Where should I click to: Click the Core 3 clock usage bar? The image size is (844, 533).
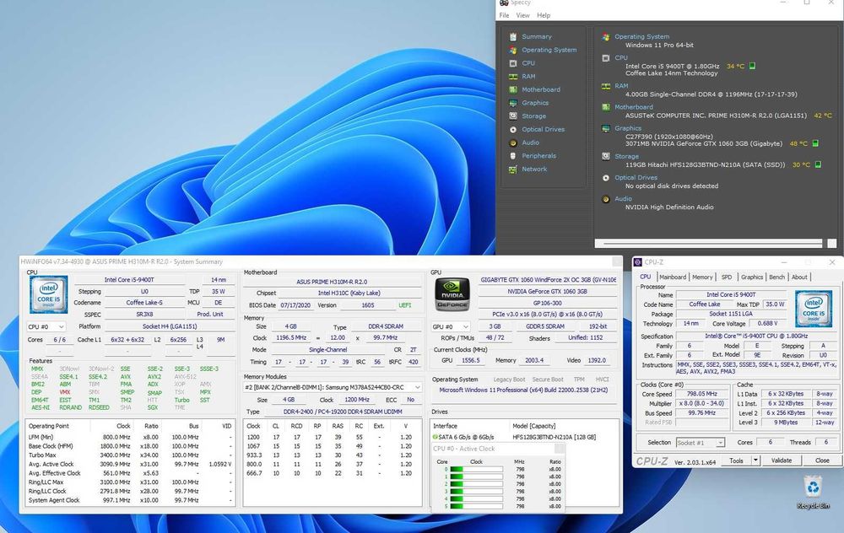(476, 492)
